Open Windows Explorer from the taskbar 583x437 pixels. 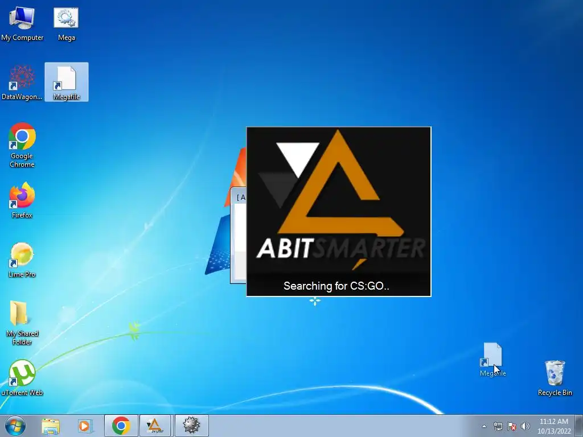pos(51,426)
